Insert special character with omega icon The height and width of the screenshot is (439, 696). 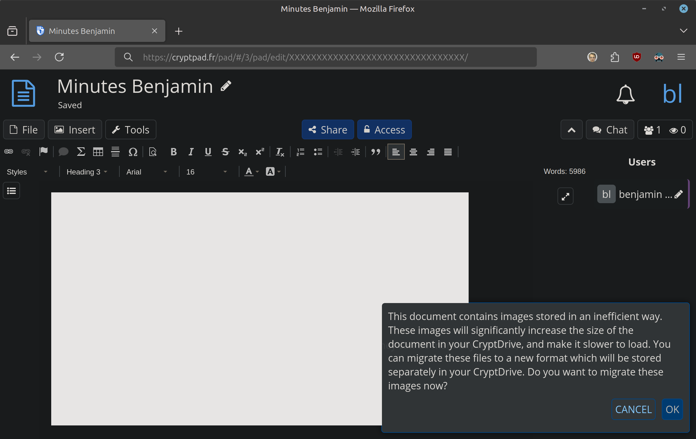click(133, 152)
